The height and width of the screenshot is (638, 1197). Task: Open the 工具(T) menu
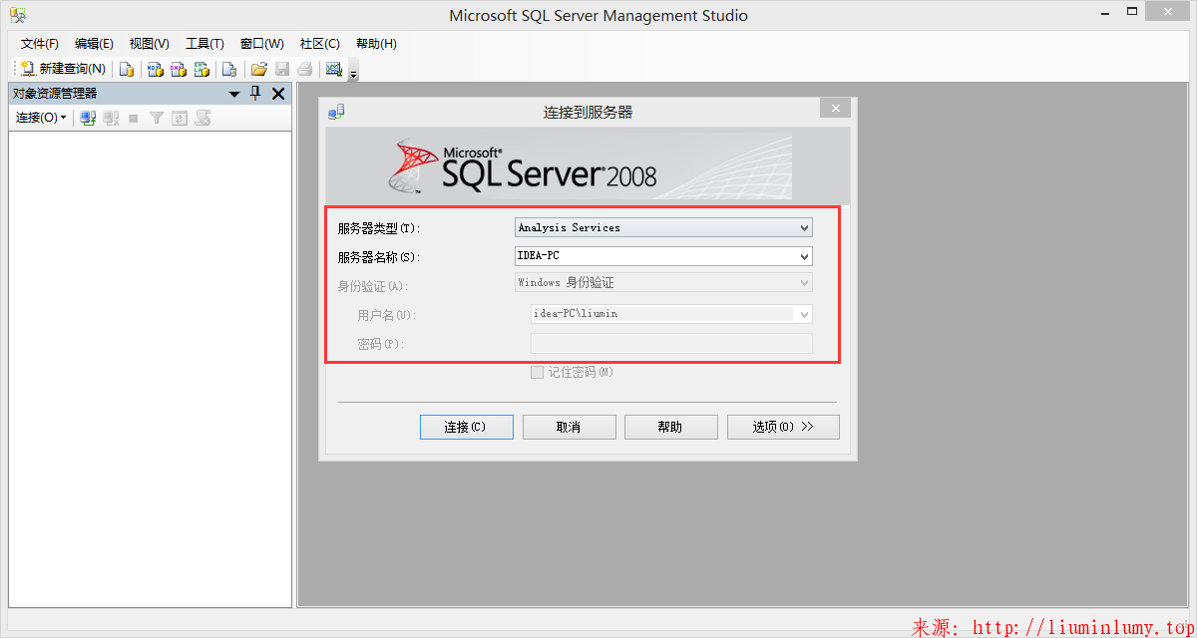[x=204, y=44]
